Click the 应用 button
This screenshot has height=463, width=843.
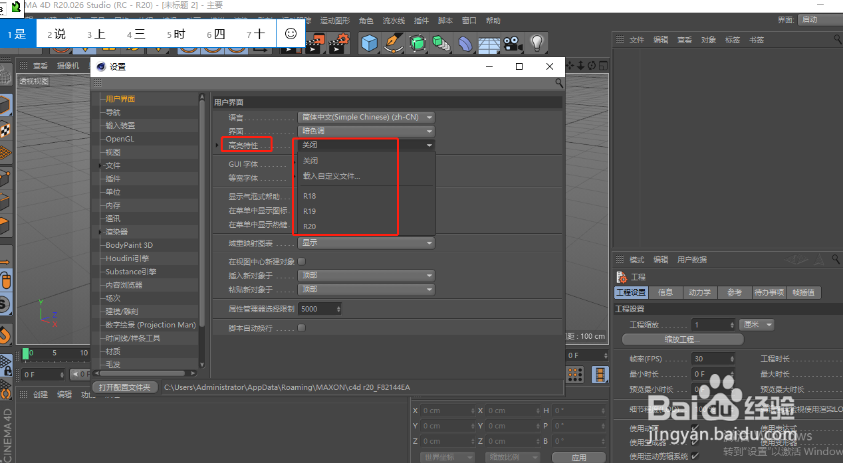tap(579, 458)
